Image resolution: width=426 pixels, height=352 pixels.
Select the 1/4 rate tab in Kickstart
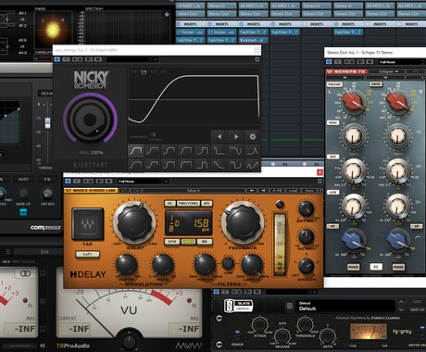point(144,71)
